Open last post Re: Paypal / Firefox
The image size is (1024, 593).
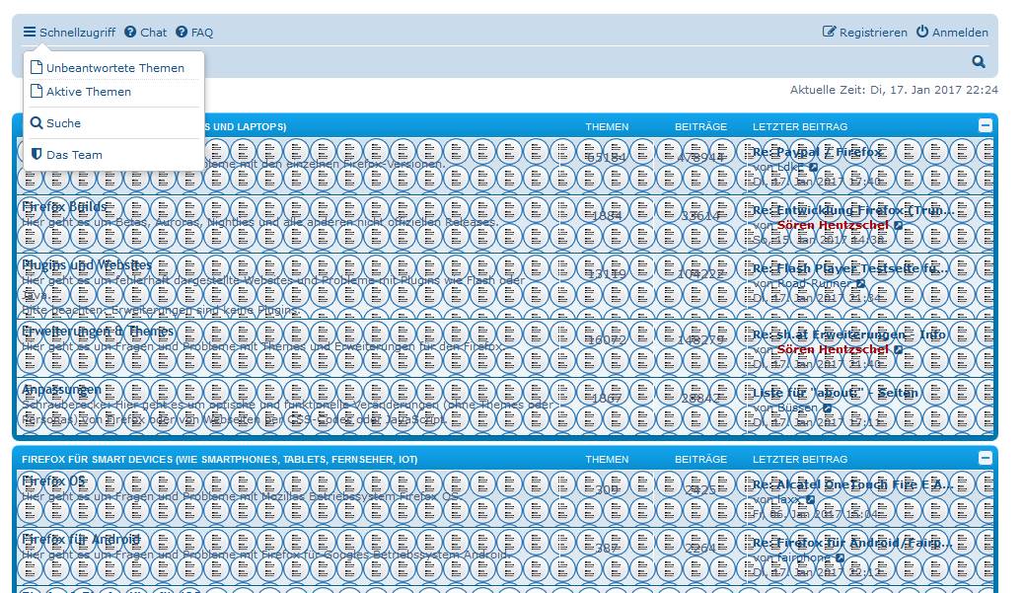[x=818, y=152]
